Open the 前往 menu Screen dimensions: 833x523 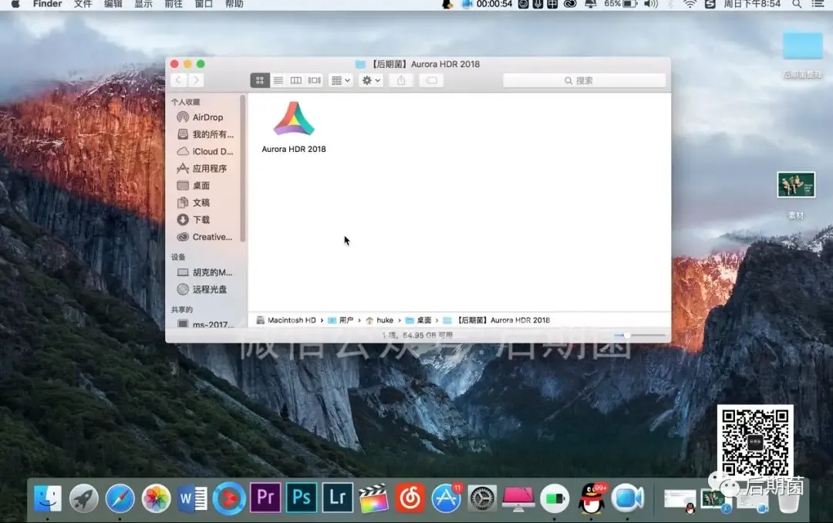click(x=174, y=4)
